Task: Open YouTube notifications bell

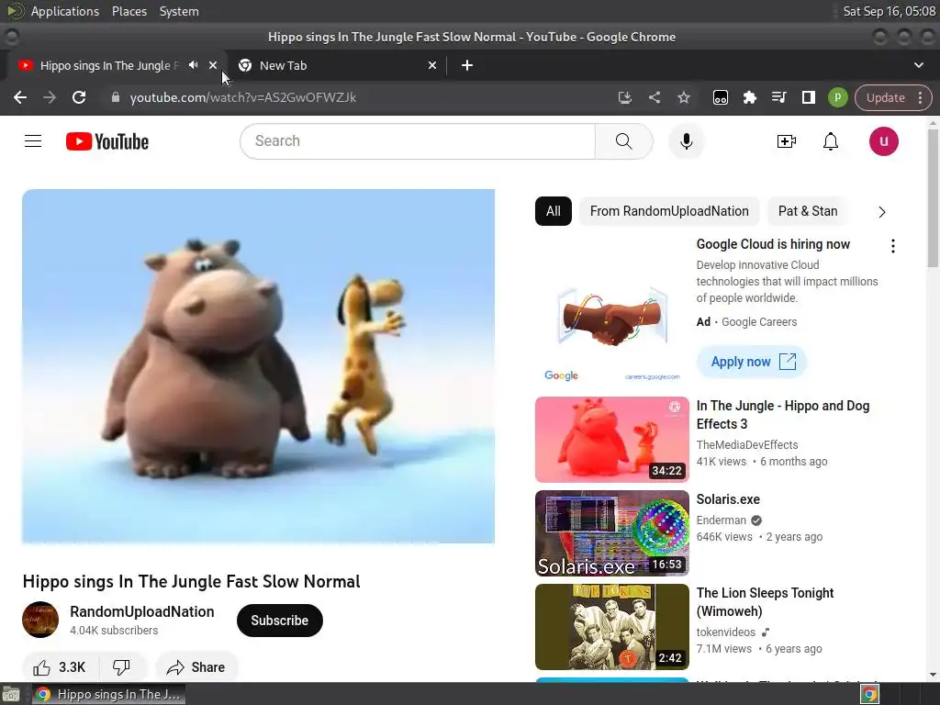Action: click(x=830, y=141)
